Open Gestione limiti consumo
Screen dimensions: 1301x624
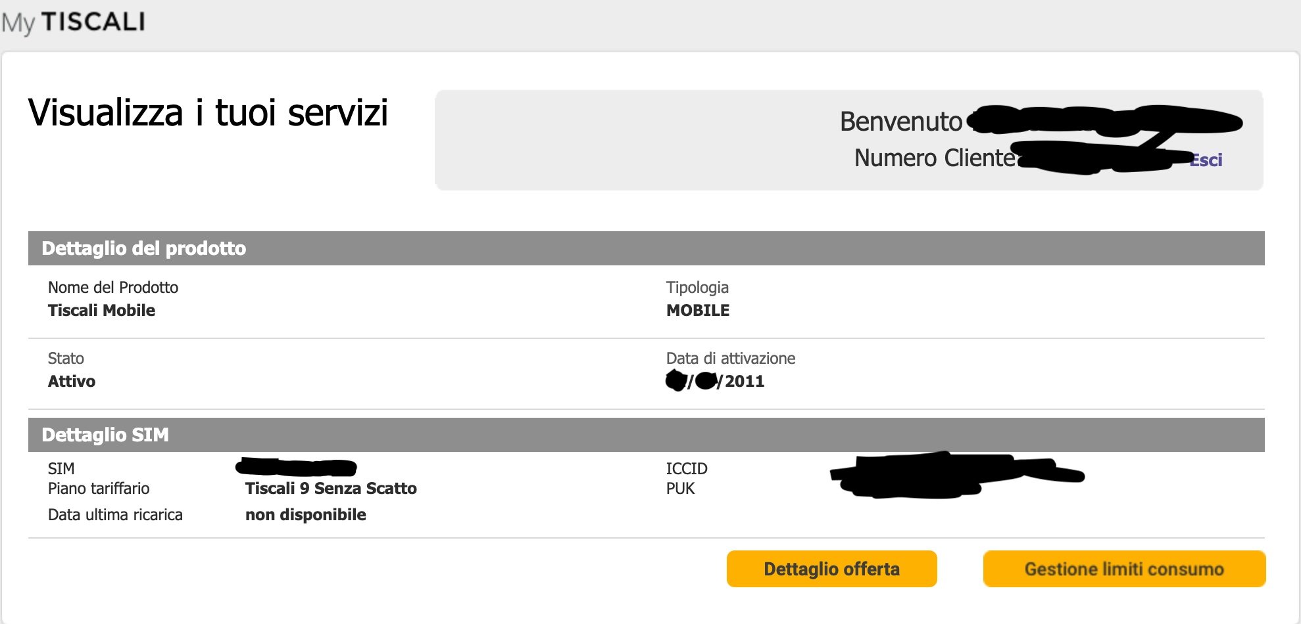1124,569
